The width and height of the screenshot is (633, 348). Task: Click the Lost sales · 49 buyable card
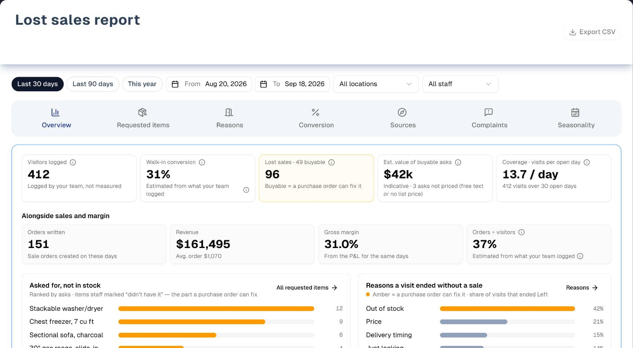tap(316, 178)
